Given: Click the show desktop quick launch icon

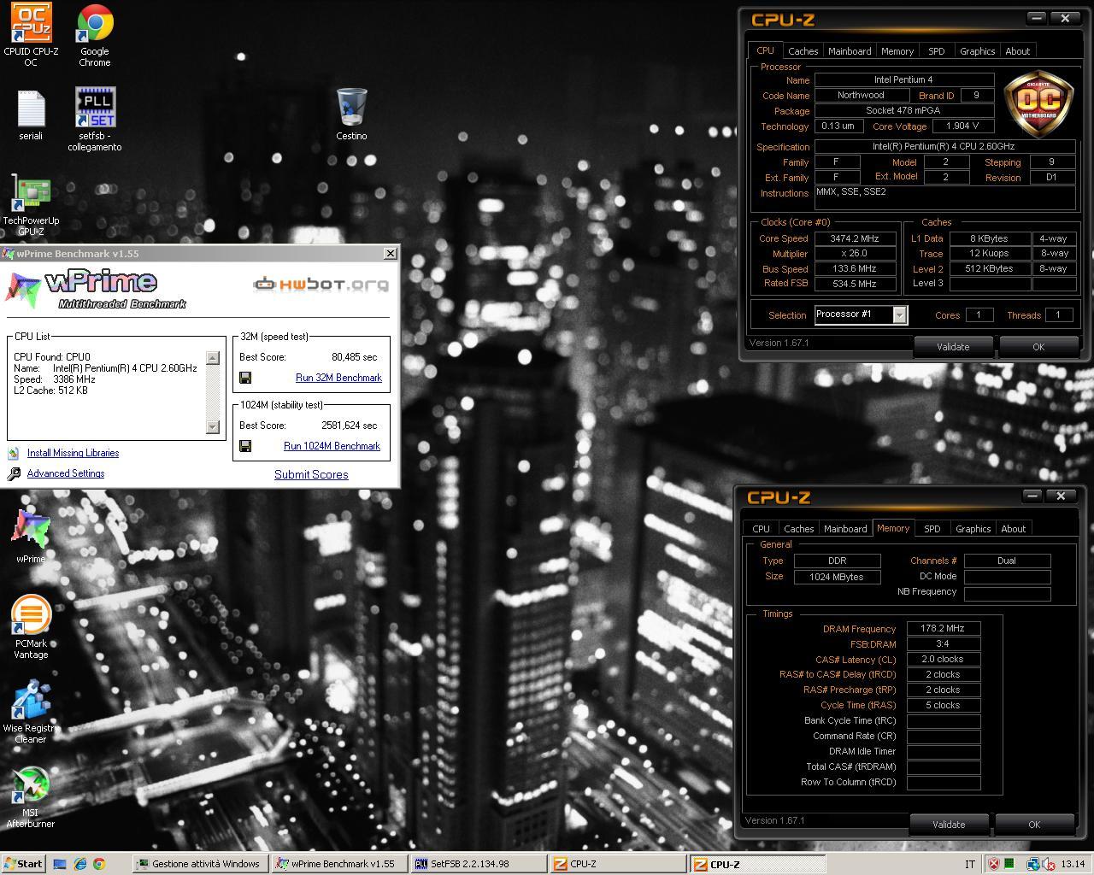Looking at the screenshot, I should [x=60, y=864].
